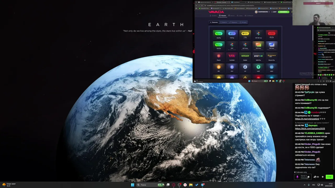Open the emoji picker in chat input
Image resolution: width=335 pixels, height=188 pixels.
pos(308,177)
